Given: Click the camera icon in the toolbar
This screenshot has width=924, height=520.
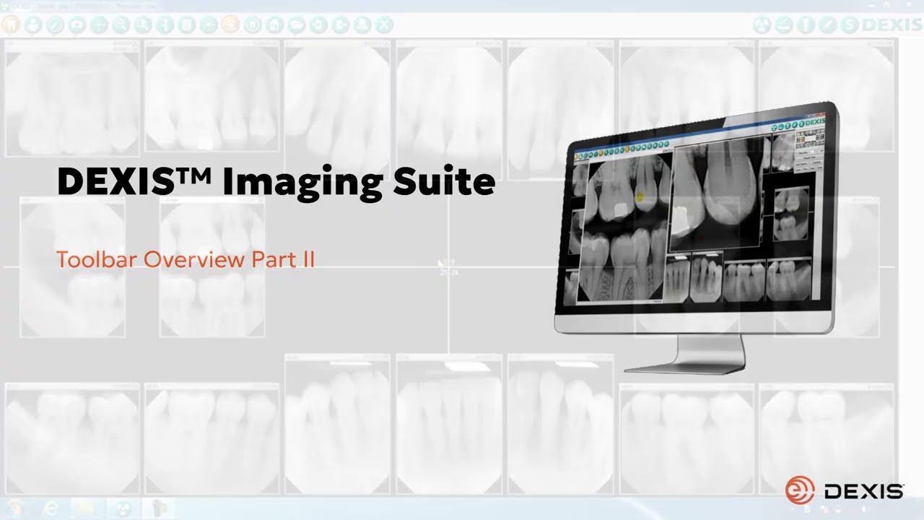Looking at the screenshot, I should coord(77,25).
